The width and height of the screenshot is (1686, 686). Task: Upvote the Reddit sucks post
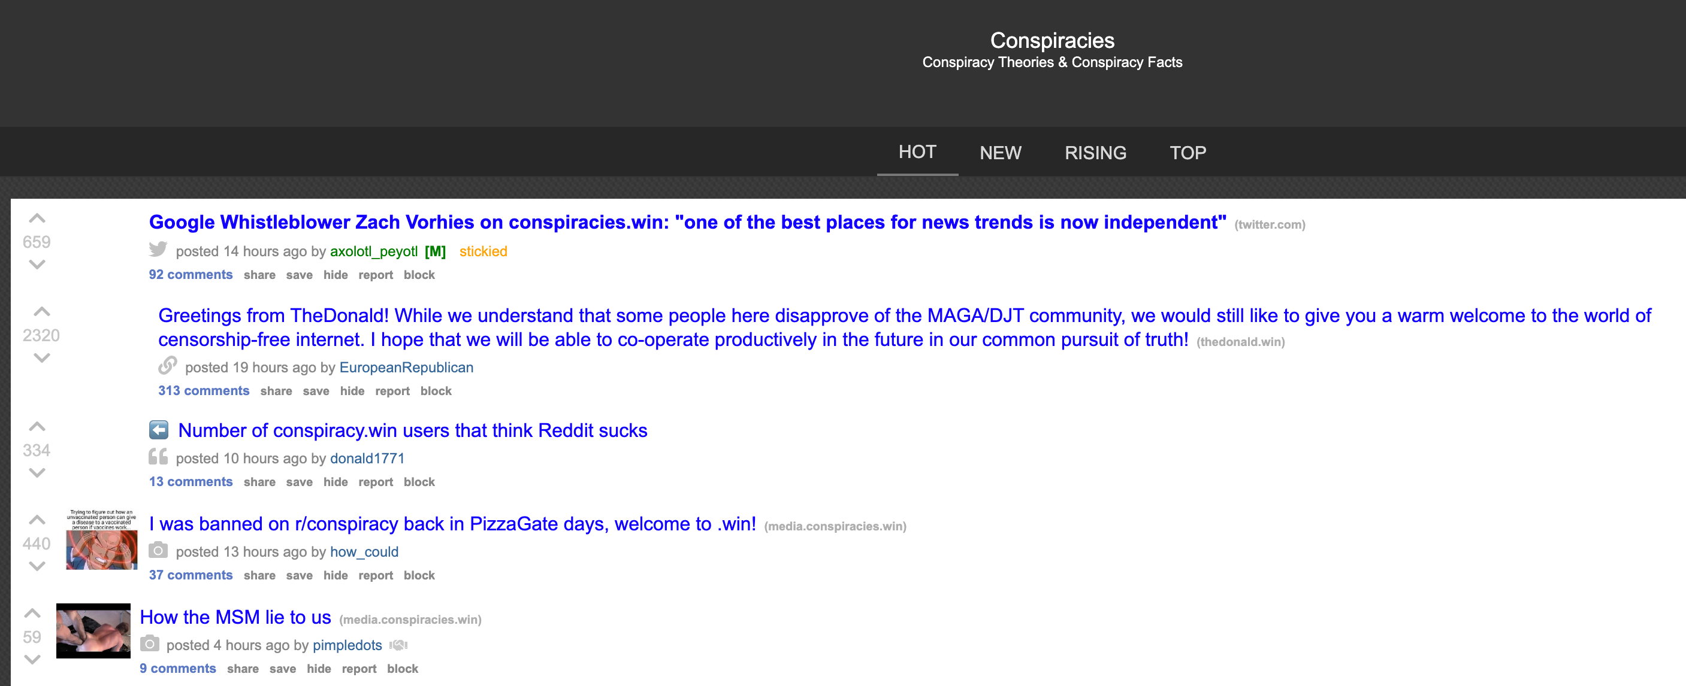(x=37, y=427)
